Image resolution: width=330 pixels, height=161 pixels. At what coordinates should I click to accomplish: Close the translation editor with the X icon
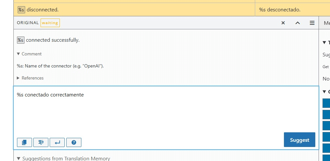[283, 23]
